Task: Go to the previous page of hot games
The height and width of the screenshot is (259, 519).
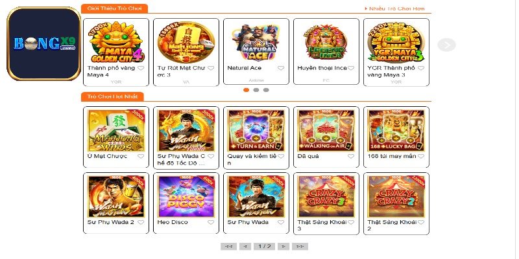Action: pyautogui.click(x=245, y=247)
